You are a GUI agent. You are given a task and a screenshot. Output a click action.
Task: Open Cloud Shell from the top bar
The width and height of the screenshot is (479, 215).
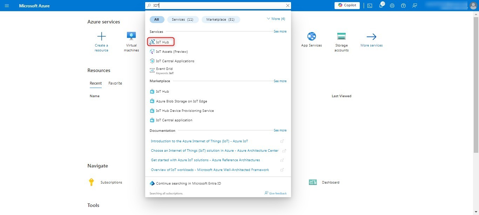pos(370,6)
